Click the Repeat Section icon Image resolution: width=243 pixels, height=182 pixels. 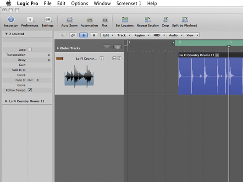(148, 20)
